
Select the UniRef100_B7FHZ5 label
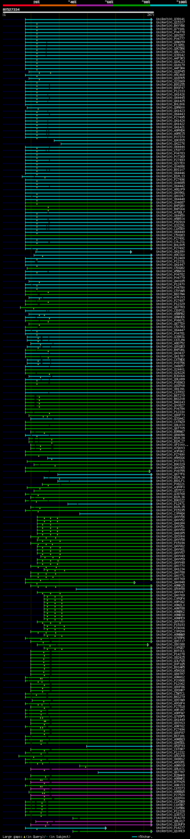point(170,782)
